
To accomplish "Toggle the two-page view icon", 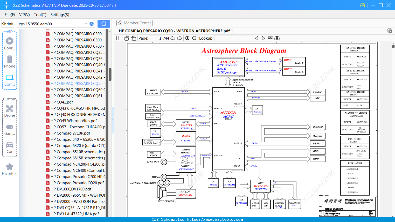I will [119, 38].
